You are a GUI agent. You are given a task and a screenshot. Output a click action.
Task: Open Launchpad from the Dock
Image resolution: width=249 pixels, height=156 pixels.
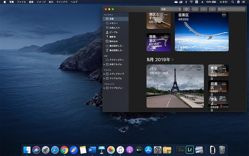(45, 150)
